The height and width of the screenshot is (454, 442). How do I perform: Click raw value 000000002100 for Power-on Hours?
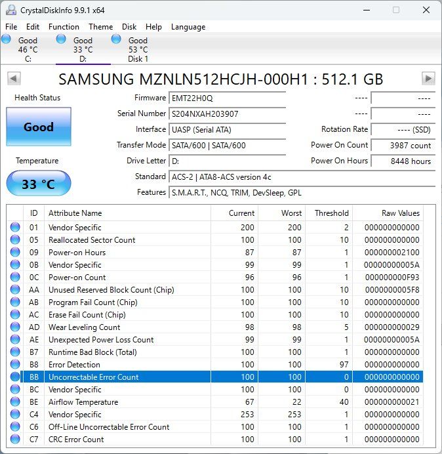[x=392, y=252]
